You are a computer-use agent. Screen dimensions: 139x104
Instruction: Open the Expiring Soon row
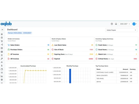tap(72, 54)
